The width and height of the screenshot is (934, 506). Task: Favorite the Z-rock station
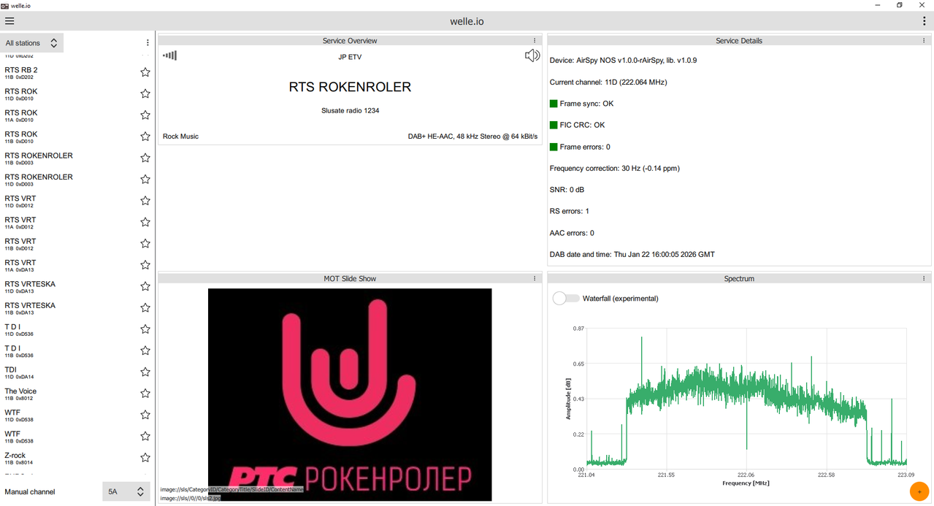[145, 458]
